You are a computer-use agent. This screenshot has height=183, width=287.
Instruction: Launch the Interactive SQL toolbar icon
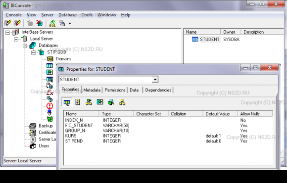tap(52, 23)
